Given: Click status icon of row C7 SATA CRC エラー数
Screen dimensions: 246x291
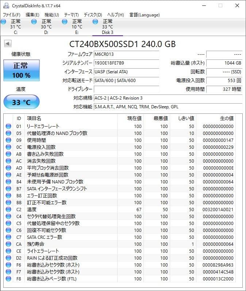Looking at the screenshot, I should [8, 237].
